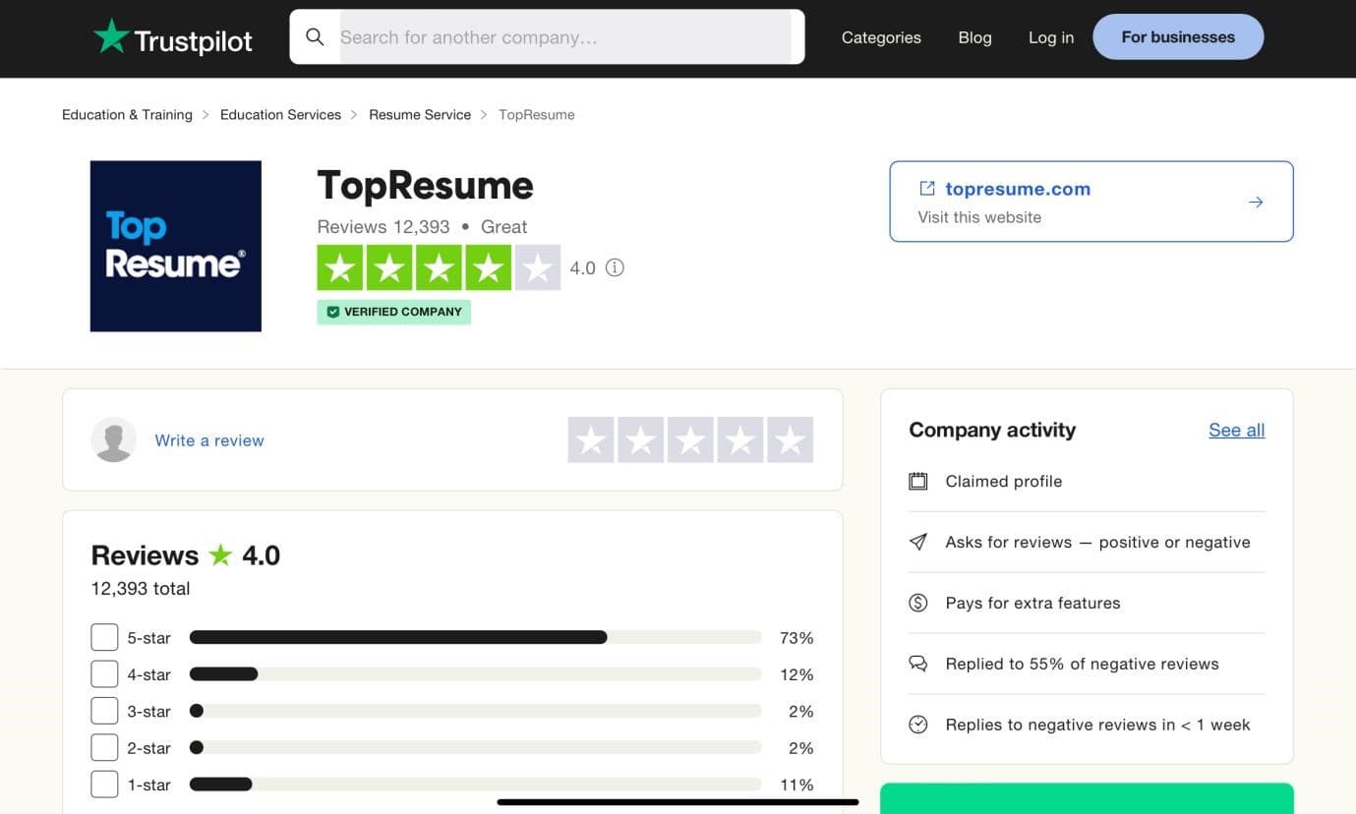Select five stars in the review rating
The height and width of the screenshot is (814, 1356).
tap(791, 439)
